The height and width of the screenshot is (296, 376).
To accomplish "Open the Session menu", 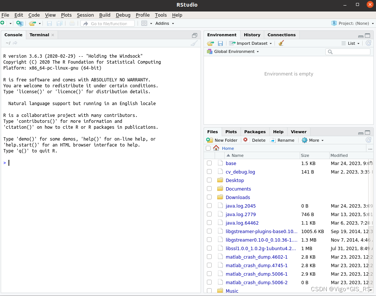I will pos(85,15).
